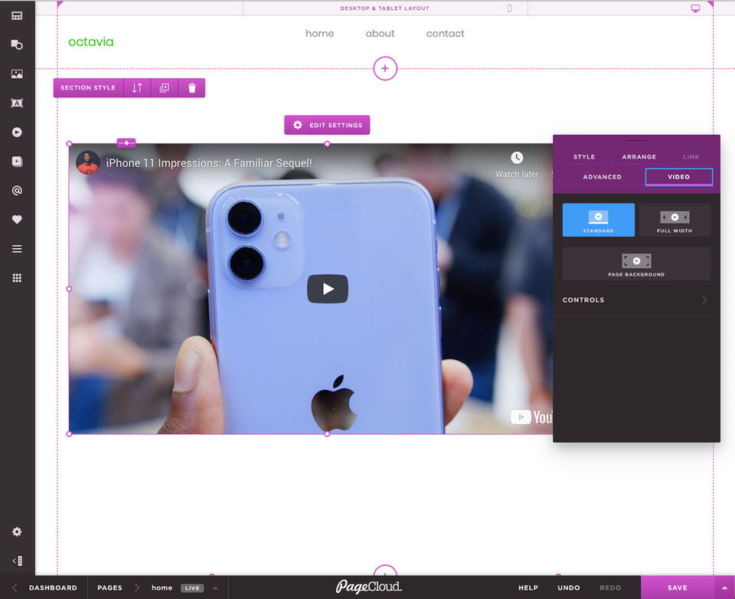Open the ARRANGE tab
The height and width of the screenshot is (599, 735).
pyautogui.click(x=639, y=157)
